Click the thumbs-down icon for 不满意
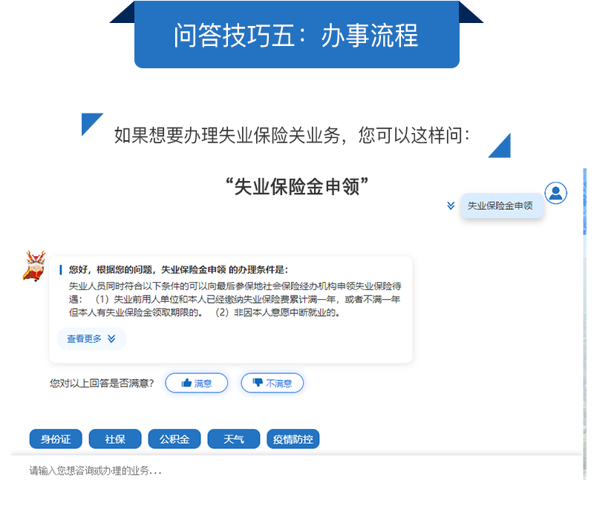Screen dimensions: 594x512 258,383
